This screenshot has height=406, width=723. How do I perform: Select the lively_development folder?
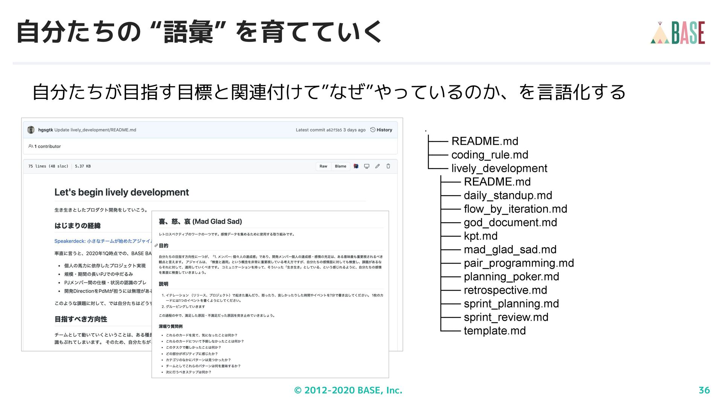point(499,168)
